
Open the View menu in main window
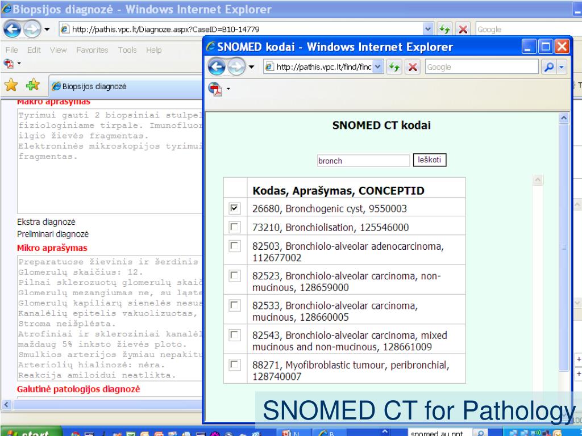point(59,50)
